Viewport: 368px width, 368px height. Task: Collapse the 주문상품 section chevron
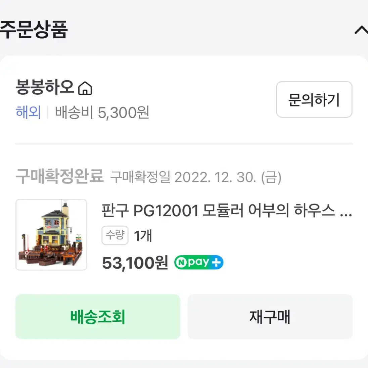coord(361,31)
